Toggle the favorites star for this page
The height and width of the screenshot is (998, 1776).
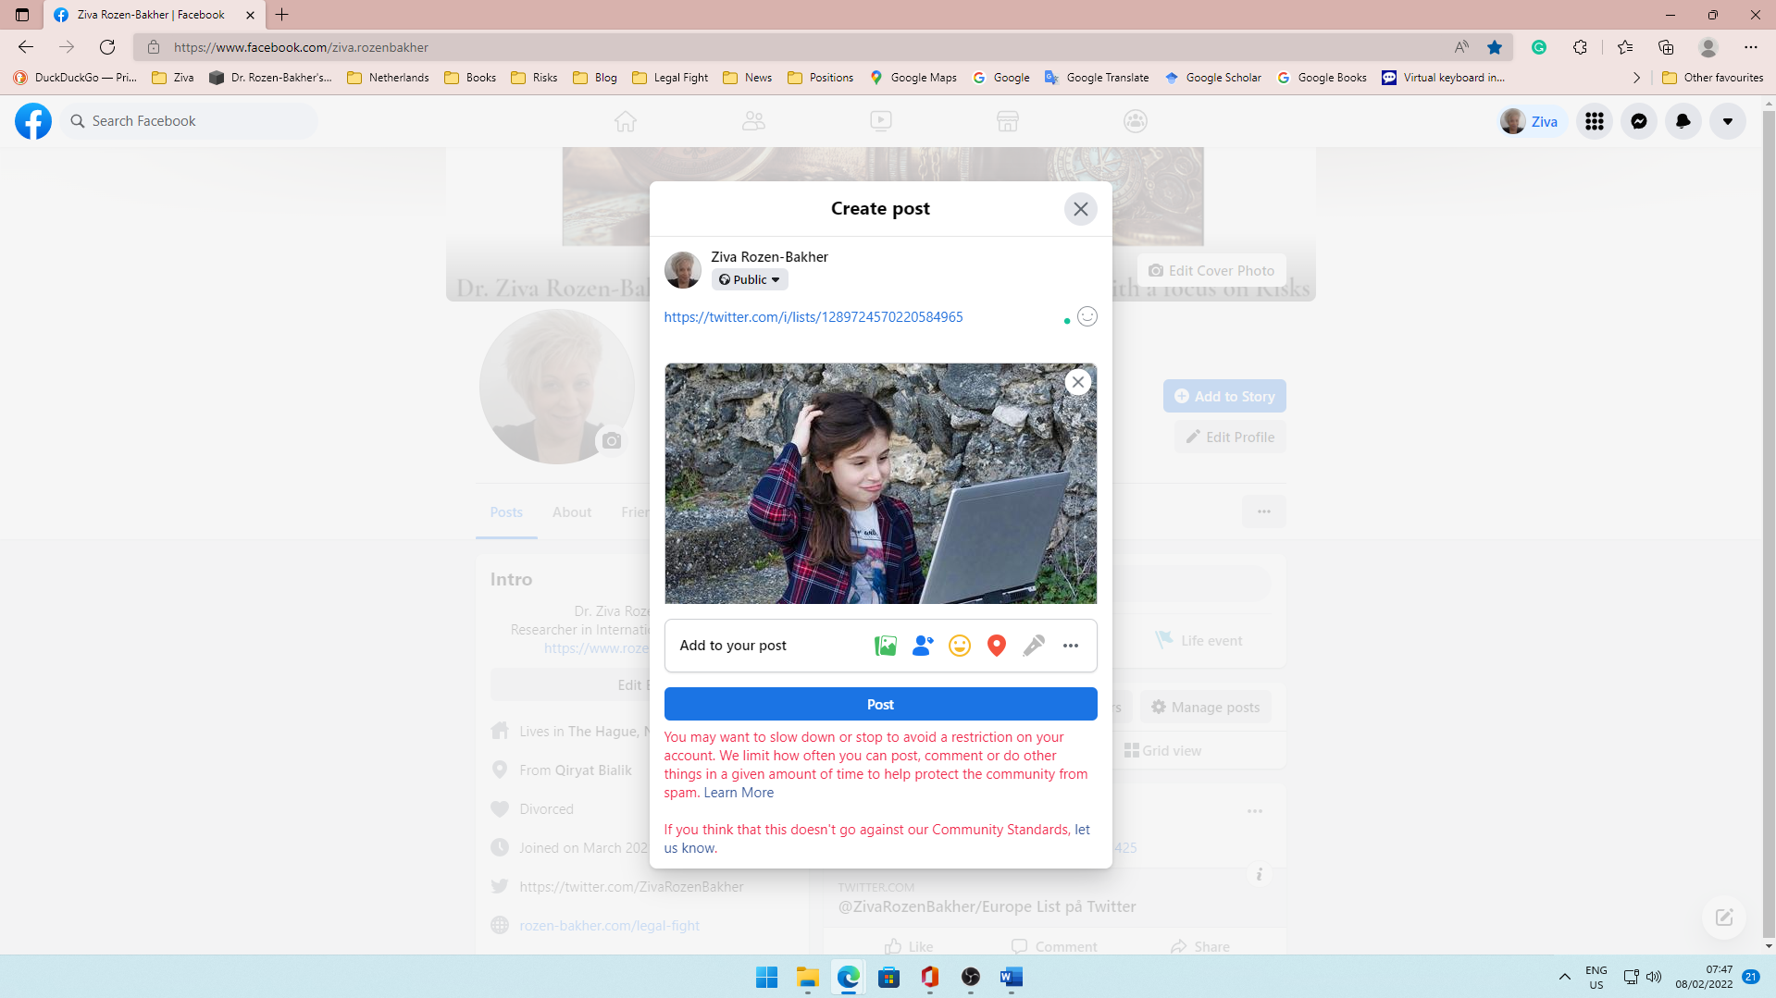point(1495,47)
